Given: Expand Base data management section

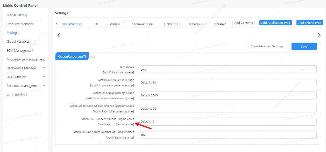Looking at the screenshot, I should point(26,86).
